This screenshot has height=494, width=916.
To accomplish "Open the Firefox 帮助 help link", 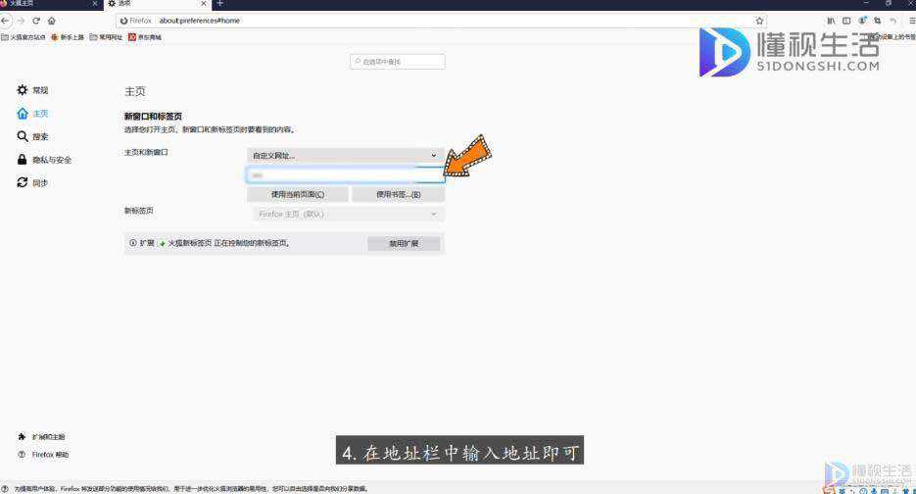I will point(44,454).
